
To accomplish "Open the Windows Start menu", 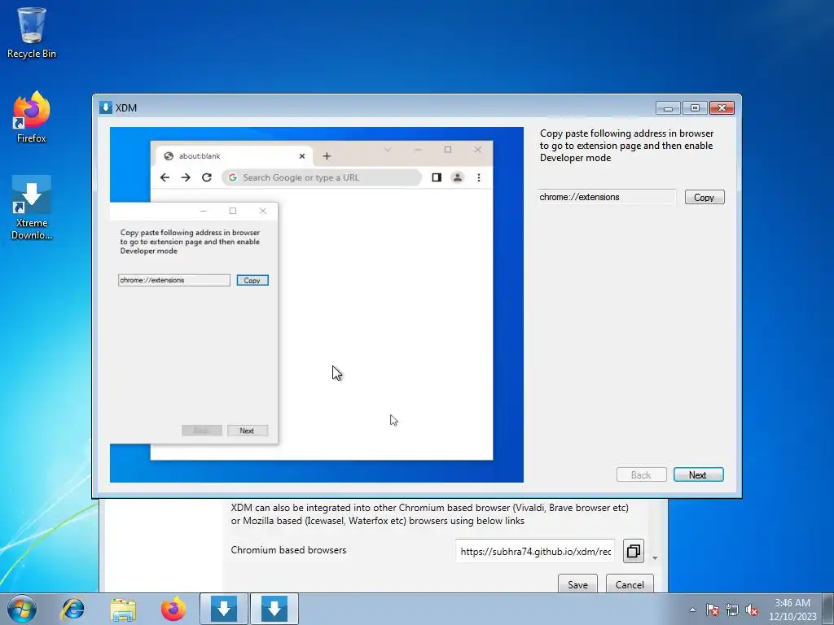I will pos(22,609).
